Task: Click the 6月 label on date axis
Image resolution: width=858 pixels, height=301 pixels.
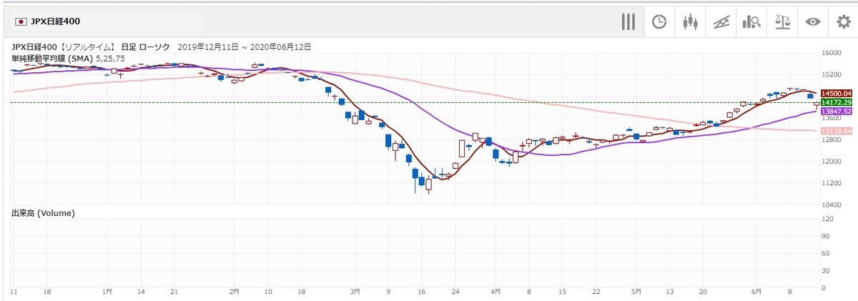Action: click(x=757, y=292)
